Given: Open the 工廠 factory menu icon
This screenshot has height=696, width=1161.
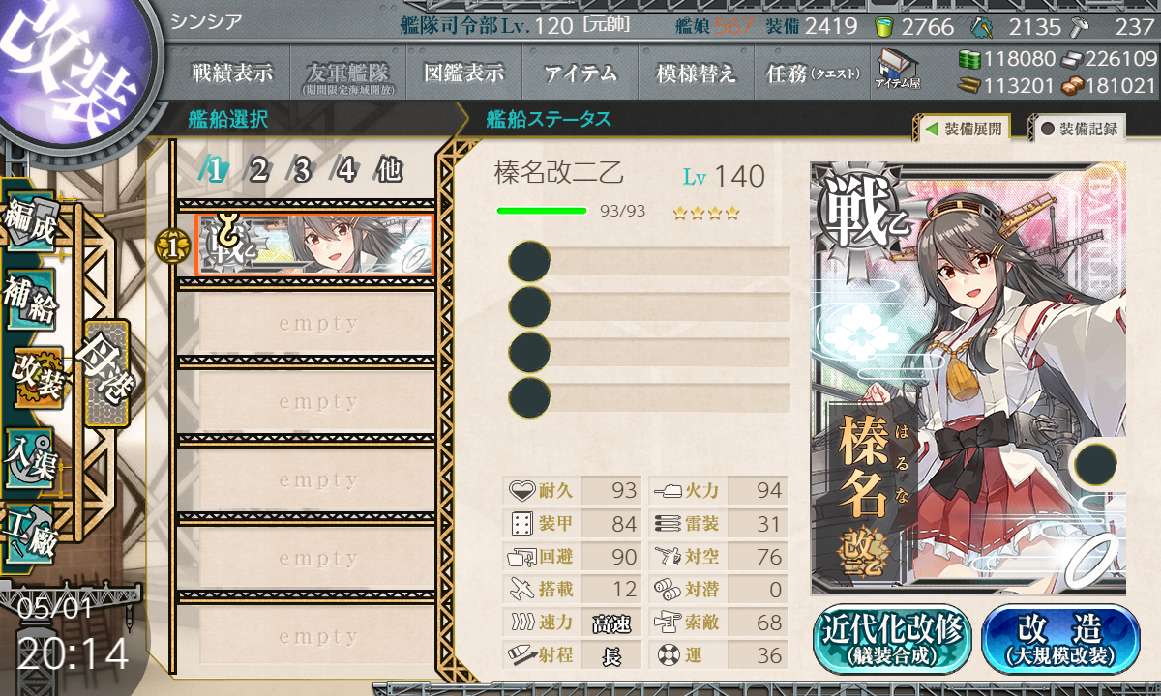Looking at the screenshot, I should (31, 534).
